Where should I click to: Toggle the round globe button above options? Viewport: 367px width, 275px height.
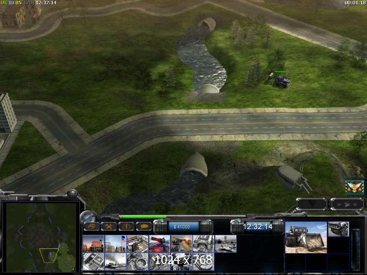tap(88, 216)
